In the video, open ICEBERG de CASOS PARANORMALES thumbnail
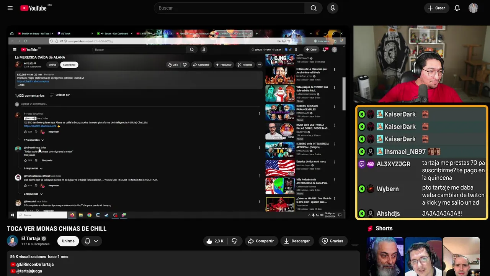The height and width of the screenshot is (276, 490). (280, 112)
